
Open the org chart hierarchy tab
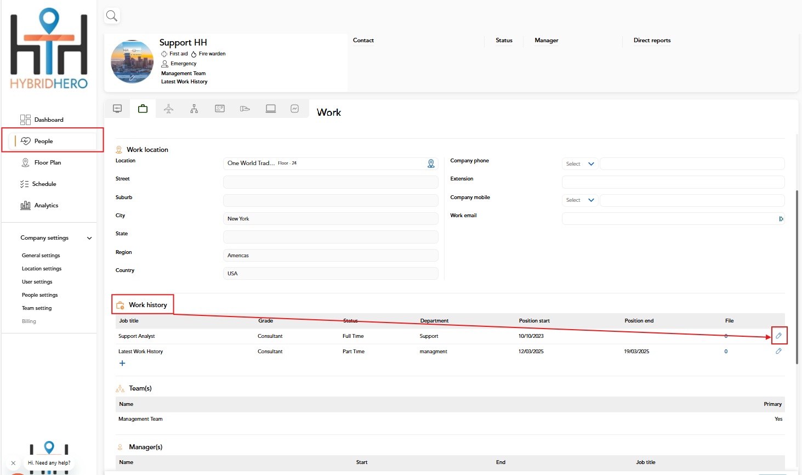194,109
